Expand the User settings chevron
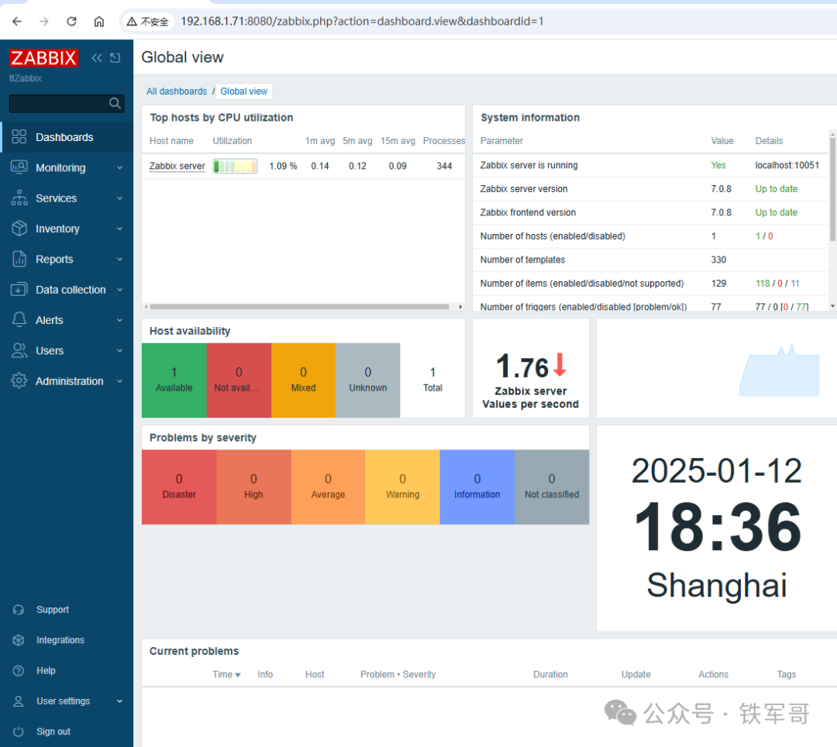This screenshot has height=747, width=837. click(x=119, y=701)
